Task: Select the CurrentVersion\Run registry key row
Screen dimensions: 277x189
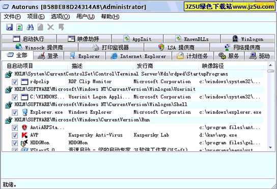Action: click(134, 120)
